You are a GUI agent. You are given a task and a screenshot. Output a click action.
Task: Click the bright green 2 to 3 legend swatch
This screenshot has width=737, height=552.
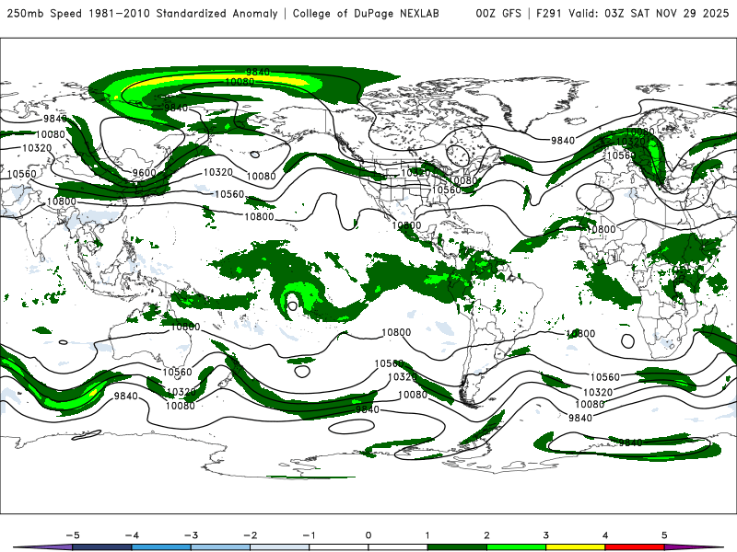516,547
